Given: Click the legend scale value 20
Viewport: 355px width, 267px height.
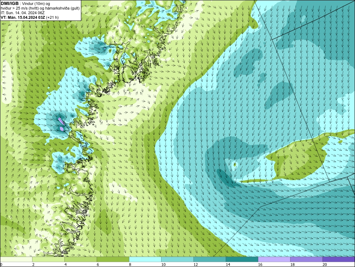Looking at the screenshot, I should pyautogui.click(x=325, y=265).
